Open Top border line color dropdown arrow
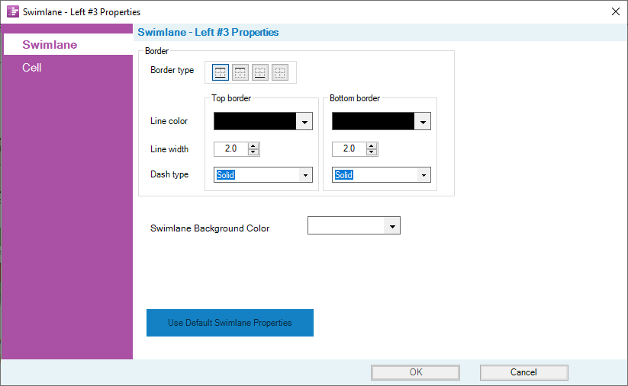 pos(304,122)
